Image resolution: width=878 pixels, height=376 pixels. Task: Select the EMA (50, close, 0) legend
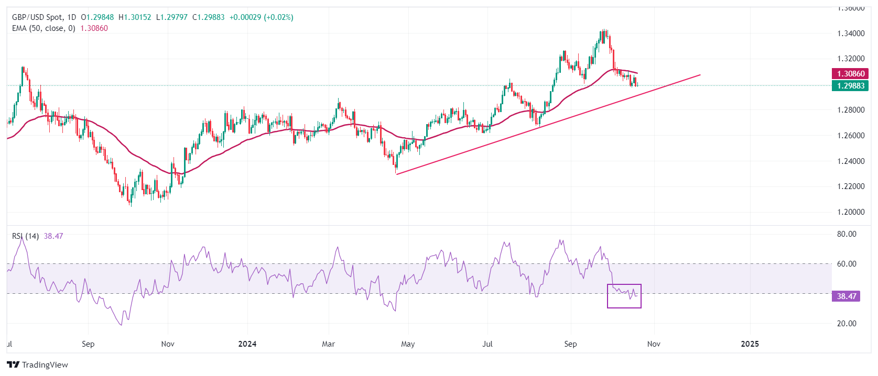(44, 28)
